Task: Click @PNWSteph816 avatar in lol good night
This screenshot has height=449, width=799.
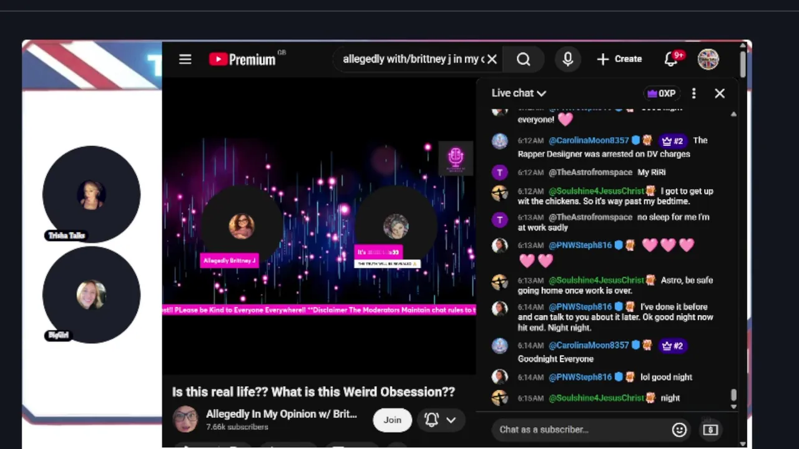Action: (x=499, y=377)
